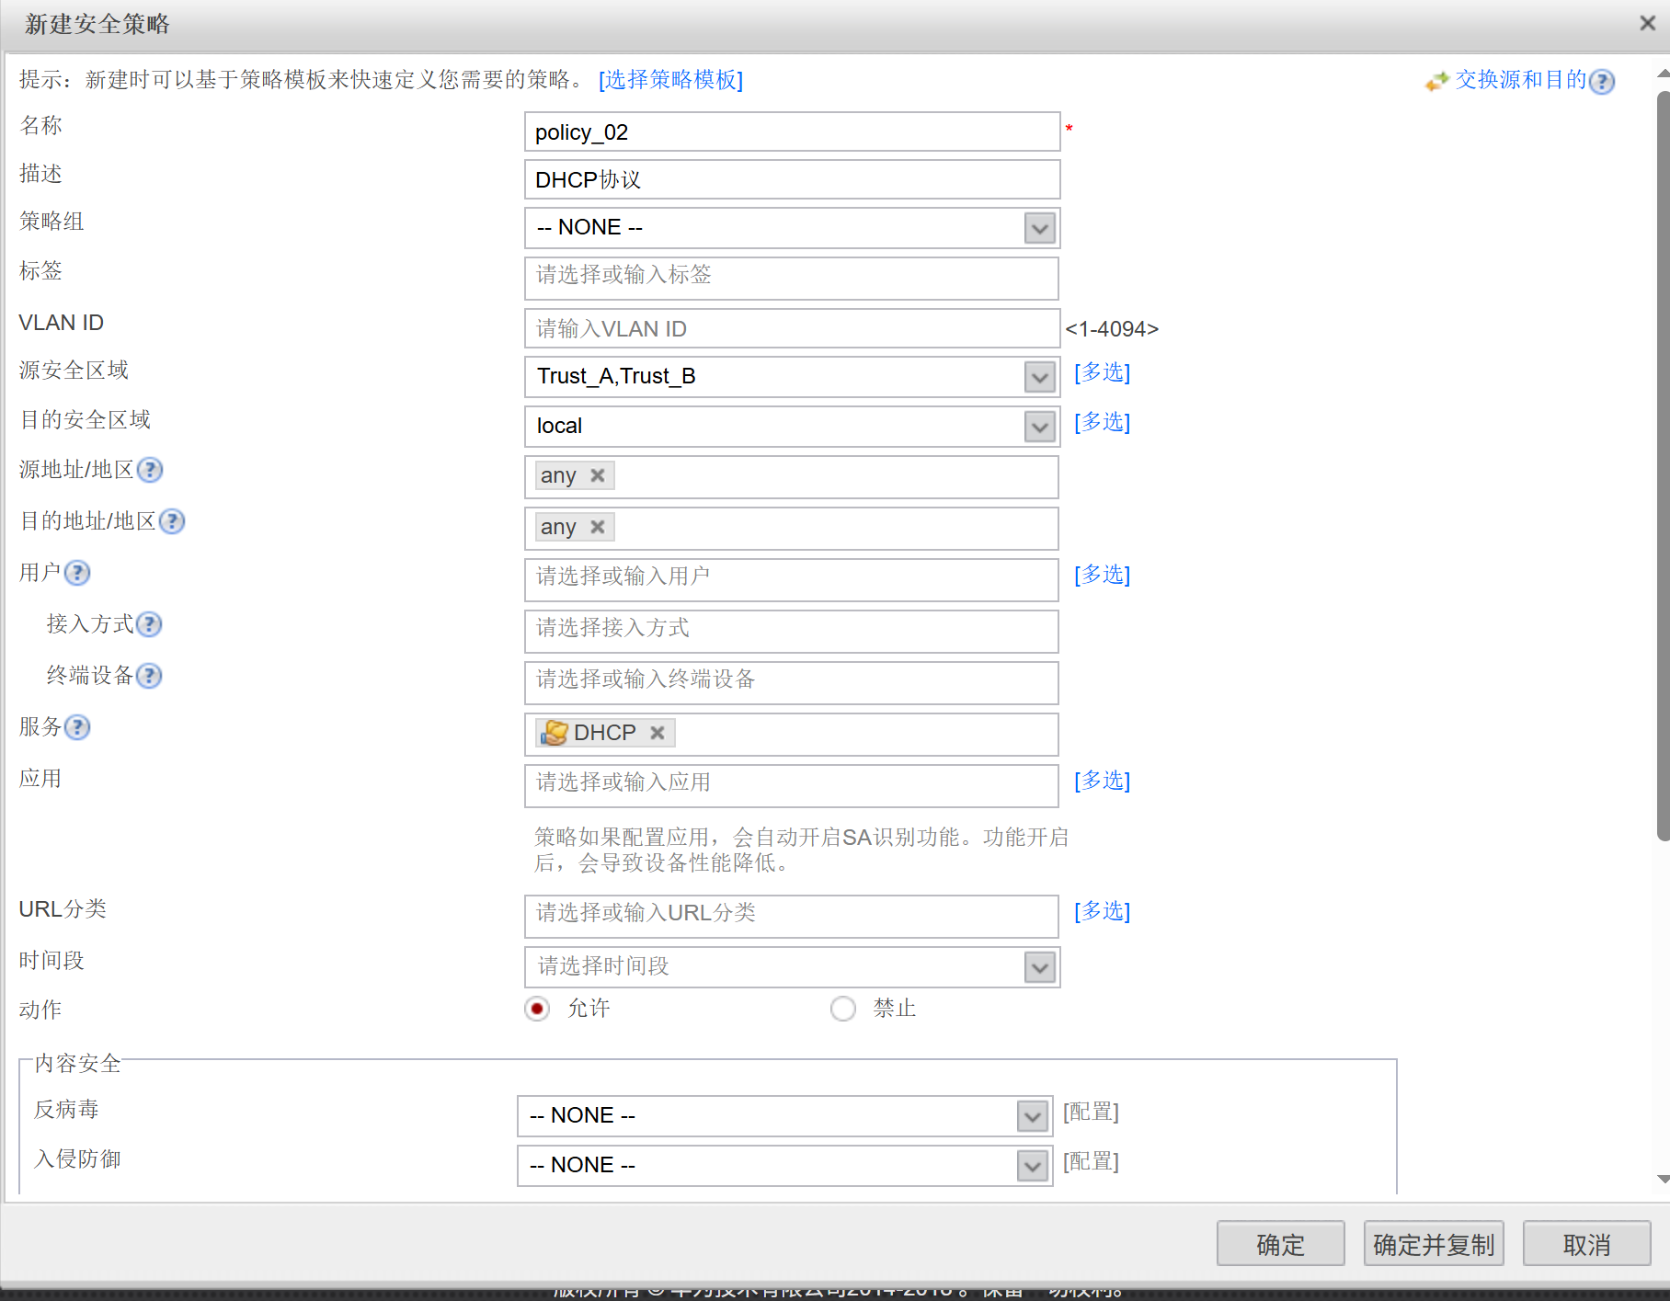Click 多选 next to 目的安全区域
Image resolution: width=1670 pixels, height=1301 pixels.
click(x=1103, y=422)
